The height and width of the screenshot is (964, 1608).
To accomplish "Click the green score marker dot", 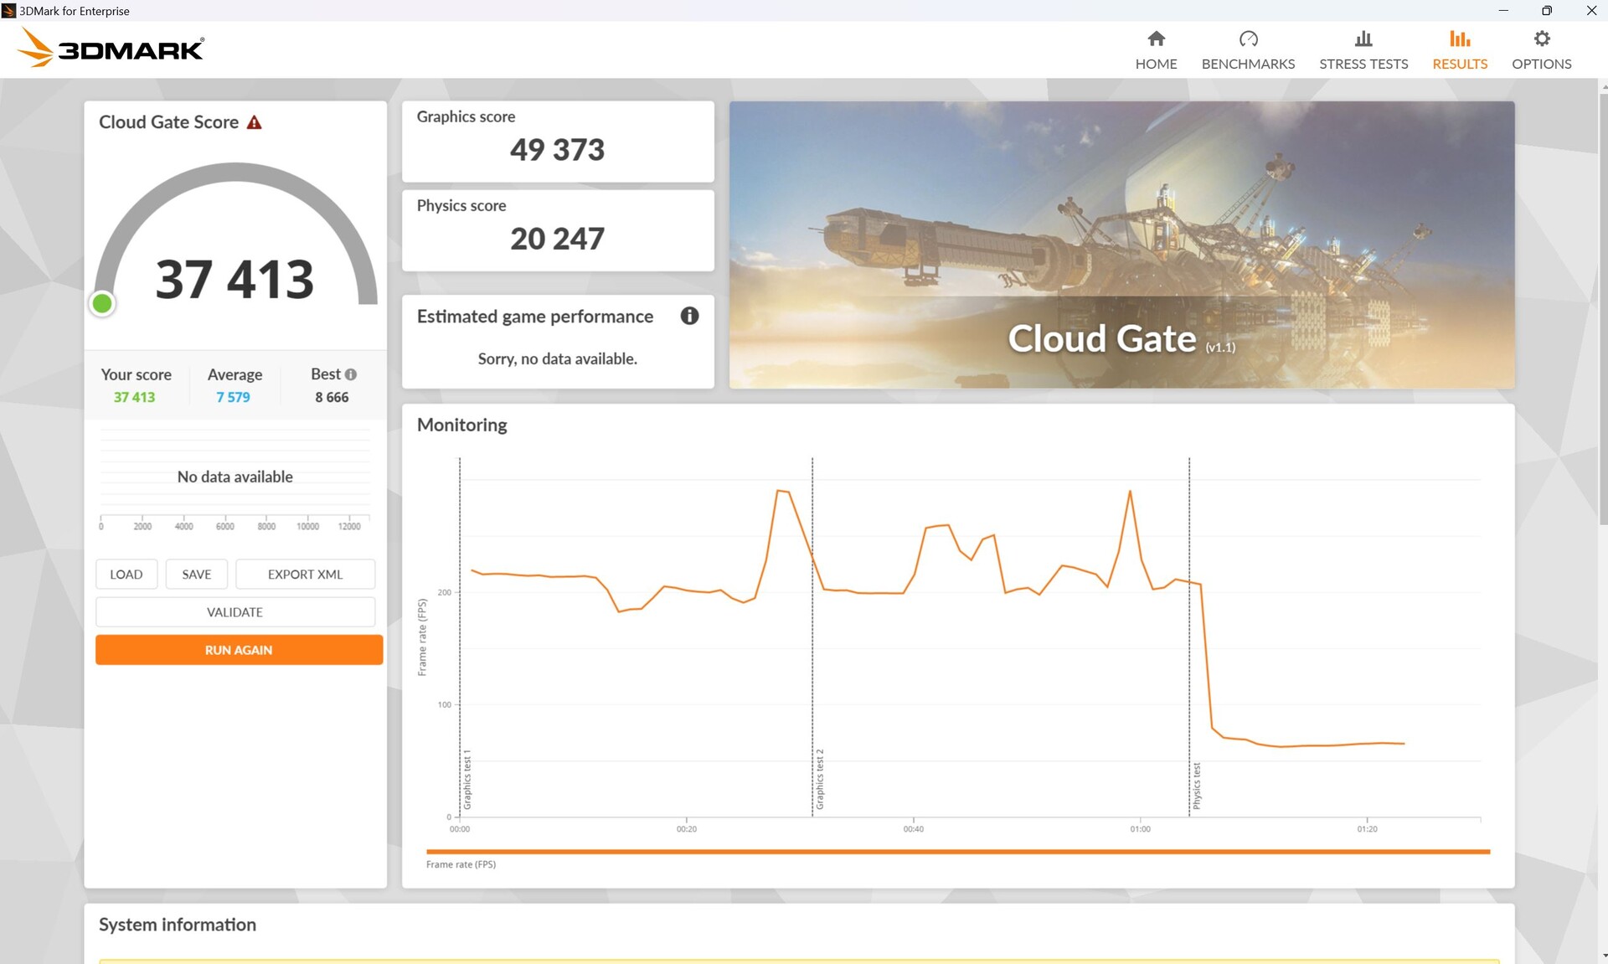I will click(102, 303).
